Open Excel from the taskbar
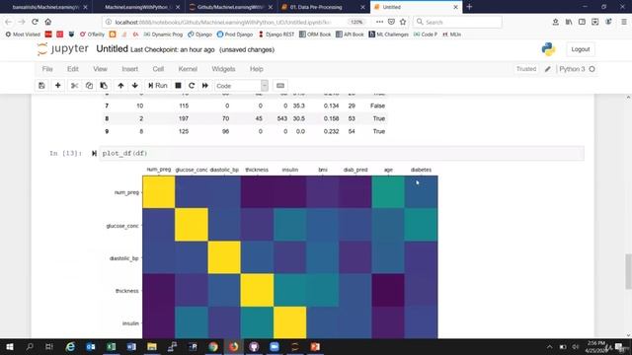 tap(112, 346)
